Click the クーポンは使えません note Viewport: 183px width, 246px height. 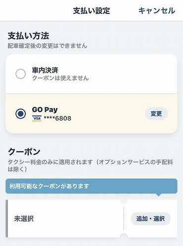pyautogui.click(x=61, y=78)
